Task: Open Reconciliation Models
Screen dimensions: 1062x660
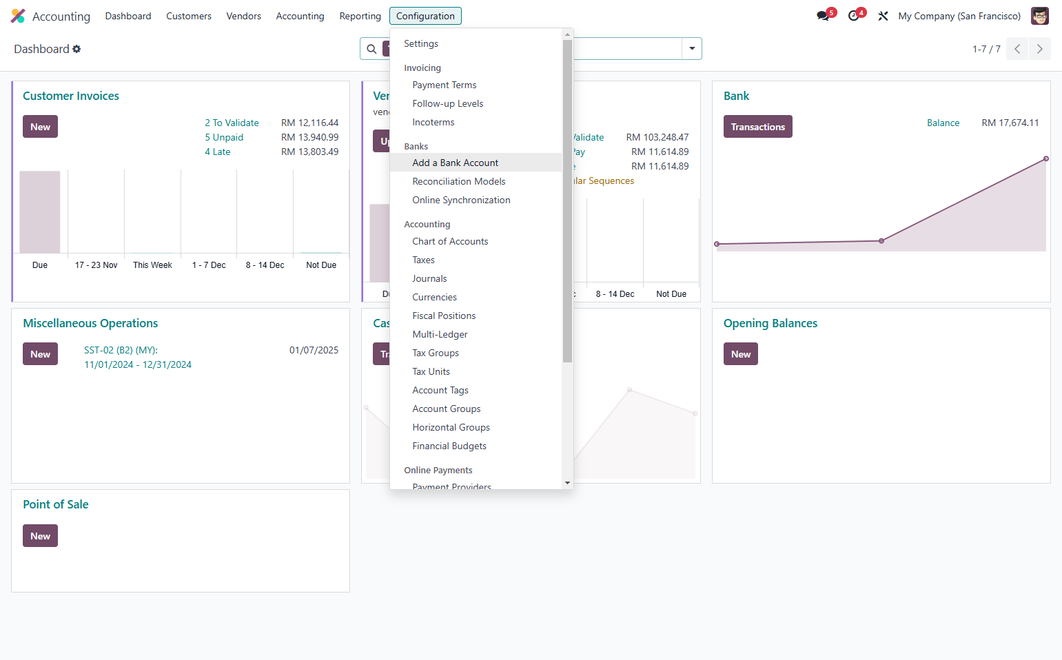Action: click(x=476, y=181)
